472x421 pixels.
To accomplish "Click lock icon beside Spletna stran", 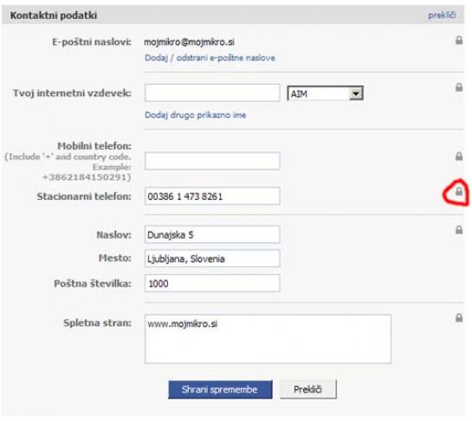I will click(459, 317).
